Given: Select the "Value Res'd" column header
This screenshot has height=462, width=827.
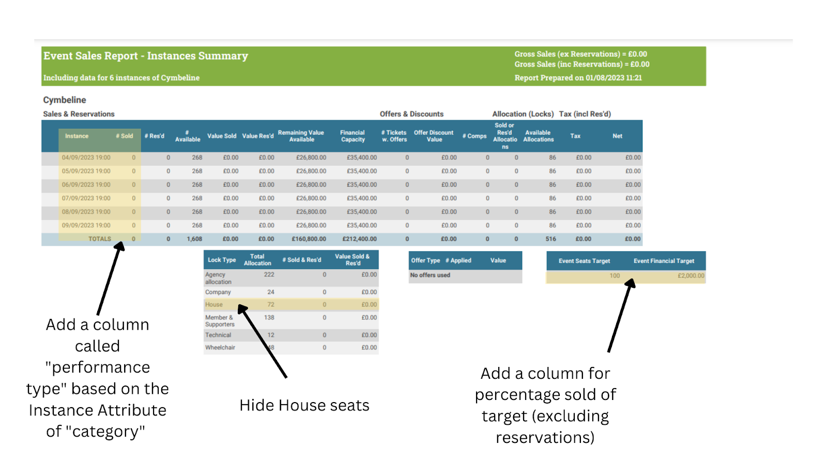Looking at the screenshot, I should pos(258,136).
